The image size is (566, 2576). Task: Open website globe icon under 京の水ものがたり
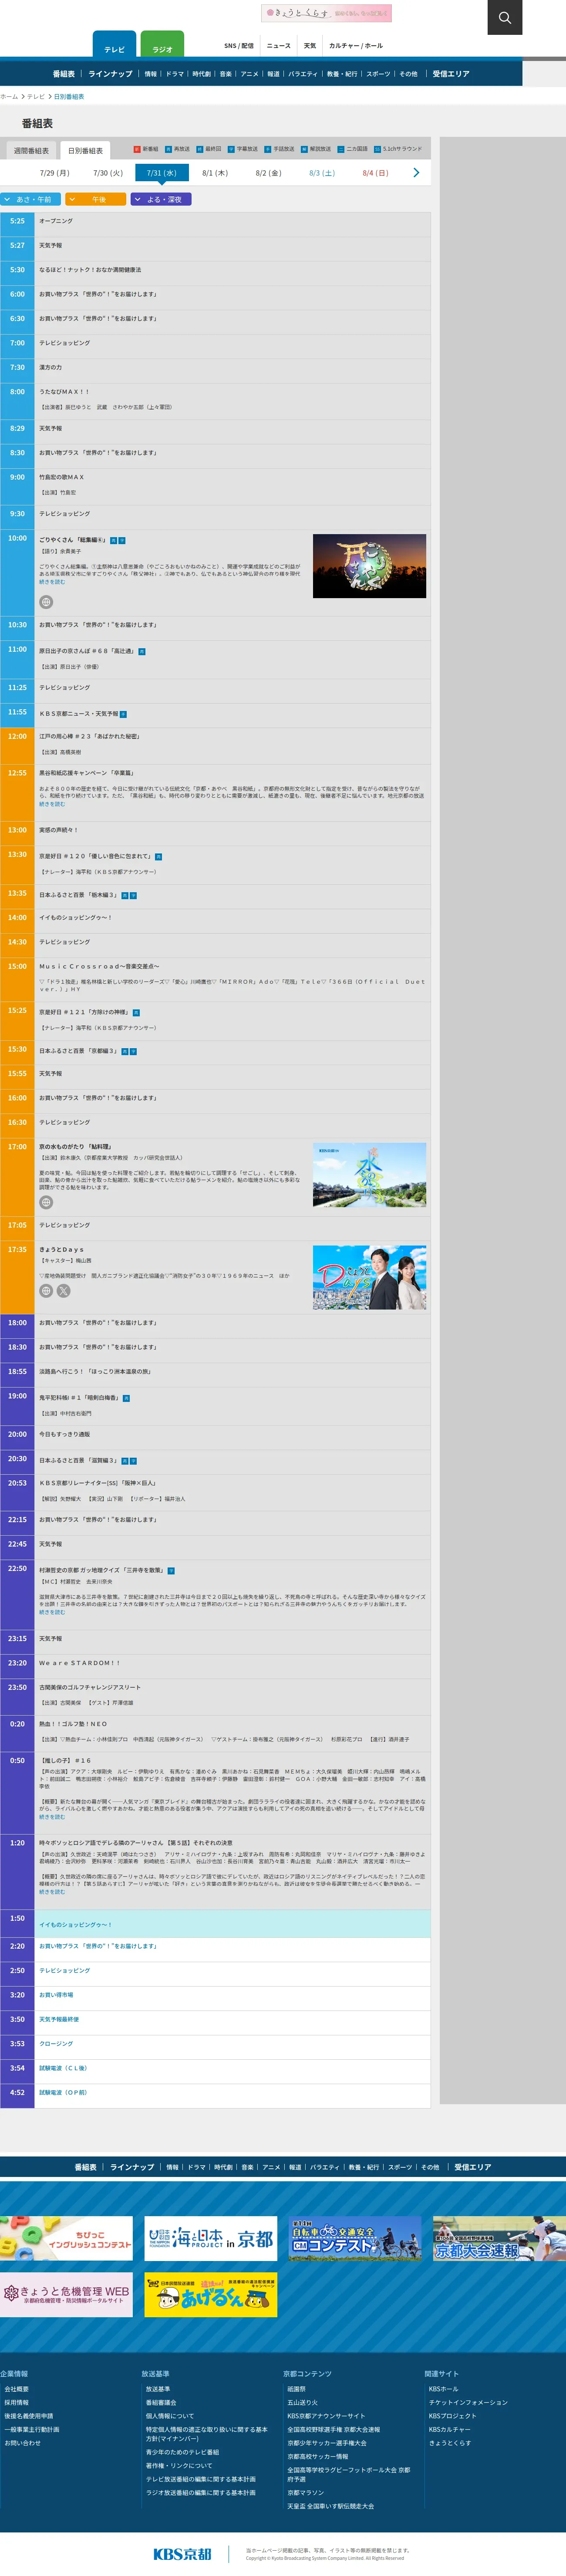point(46,1202)
